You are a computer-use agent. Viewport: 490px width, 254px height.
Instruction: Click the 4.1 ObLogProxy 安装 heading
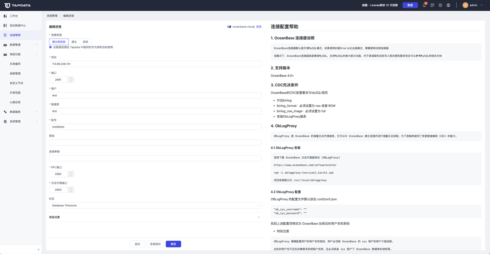286,148
